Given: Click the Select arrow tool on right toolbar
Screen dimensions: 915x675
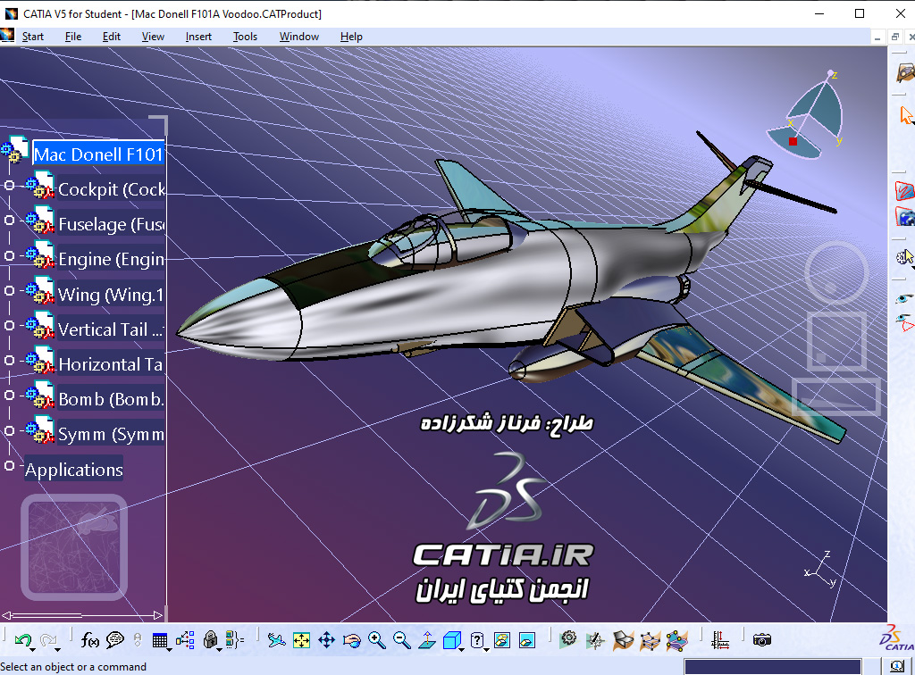Looking at the screenshot, I should pyautogui.click(x=906, y=115).
